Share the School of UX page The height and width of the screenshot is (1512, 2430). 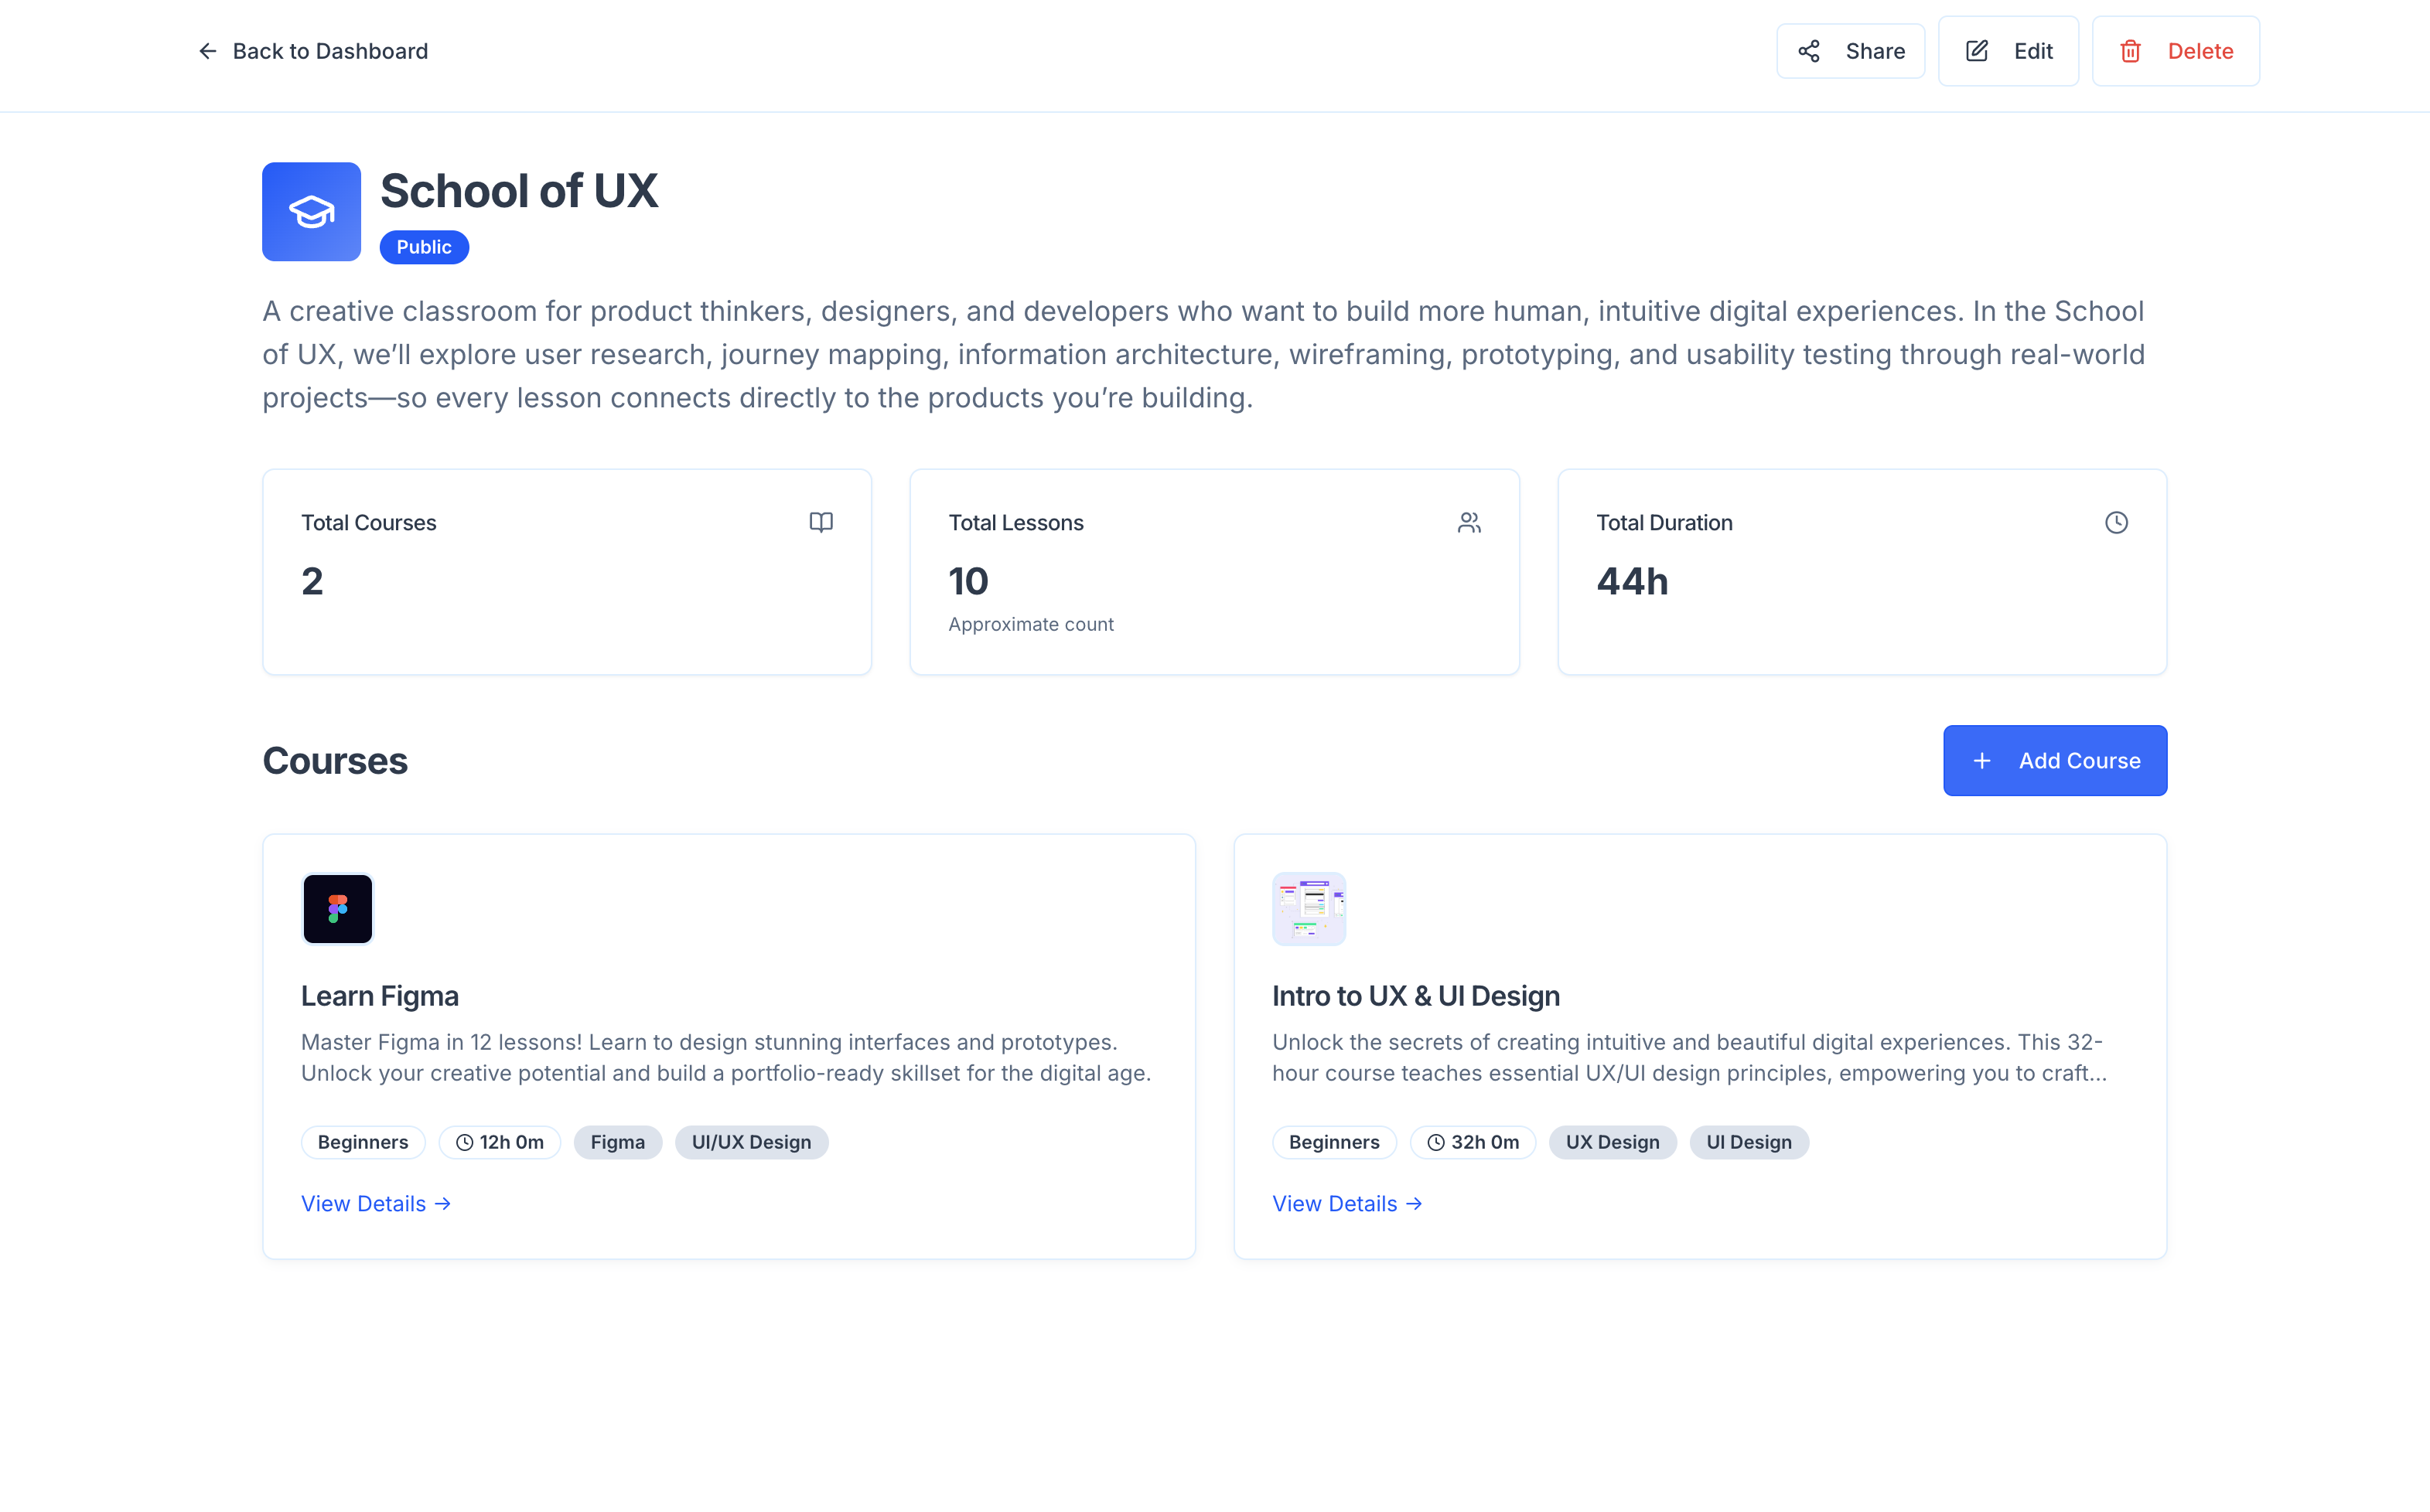point(1850,51)
